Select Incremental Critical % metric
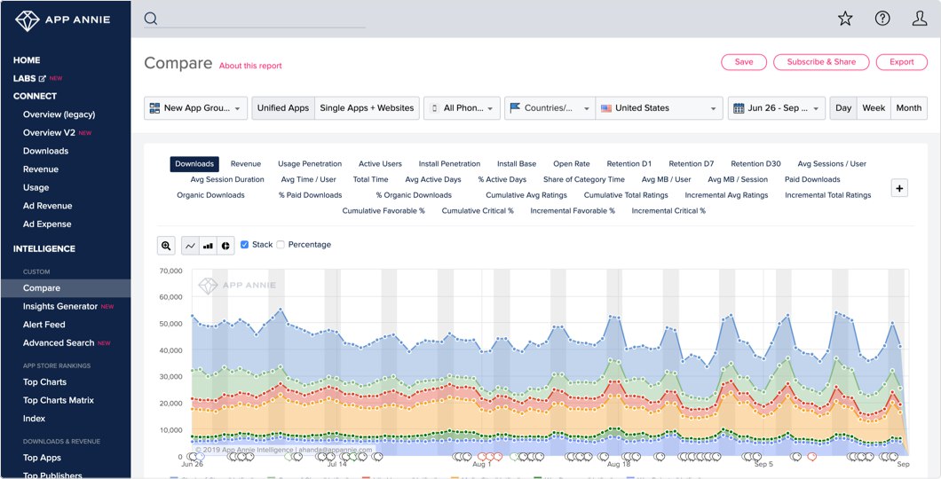Screen dimensions: 941x479 point(668,210)
